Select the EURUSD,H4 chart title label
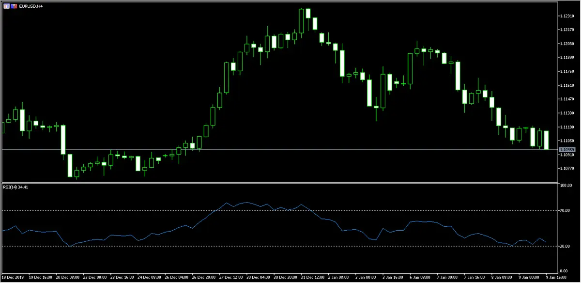581x283 pixels. tap(31, 6)
